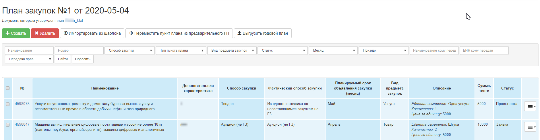Image resolution: width=540 pixels, height=140 pixels.
Task: Check the box for row 4598078
Action: [x=8, y=104]
